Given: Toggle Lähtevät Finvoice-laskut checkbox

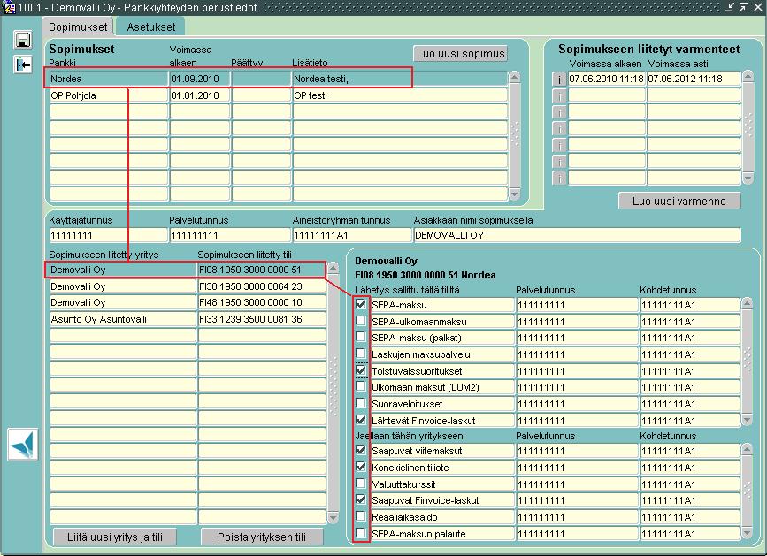Looking at the screenshot, I should point(361,420).
